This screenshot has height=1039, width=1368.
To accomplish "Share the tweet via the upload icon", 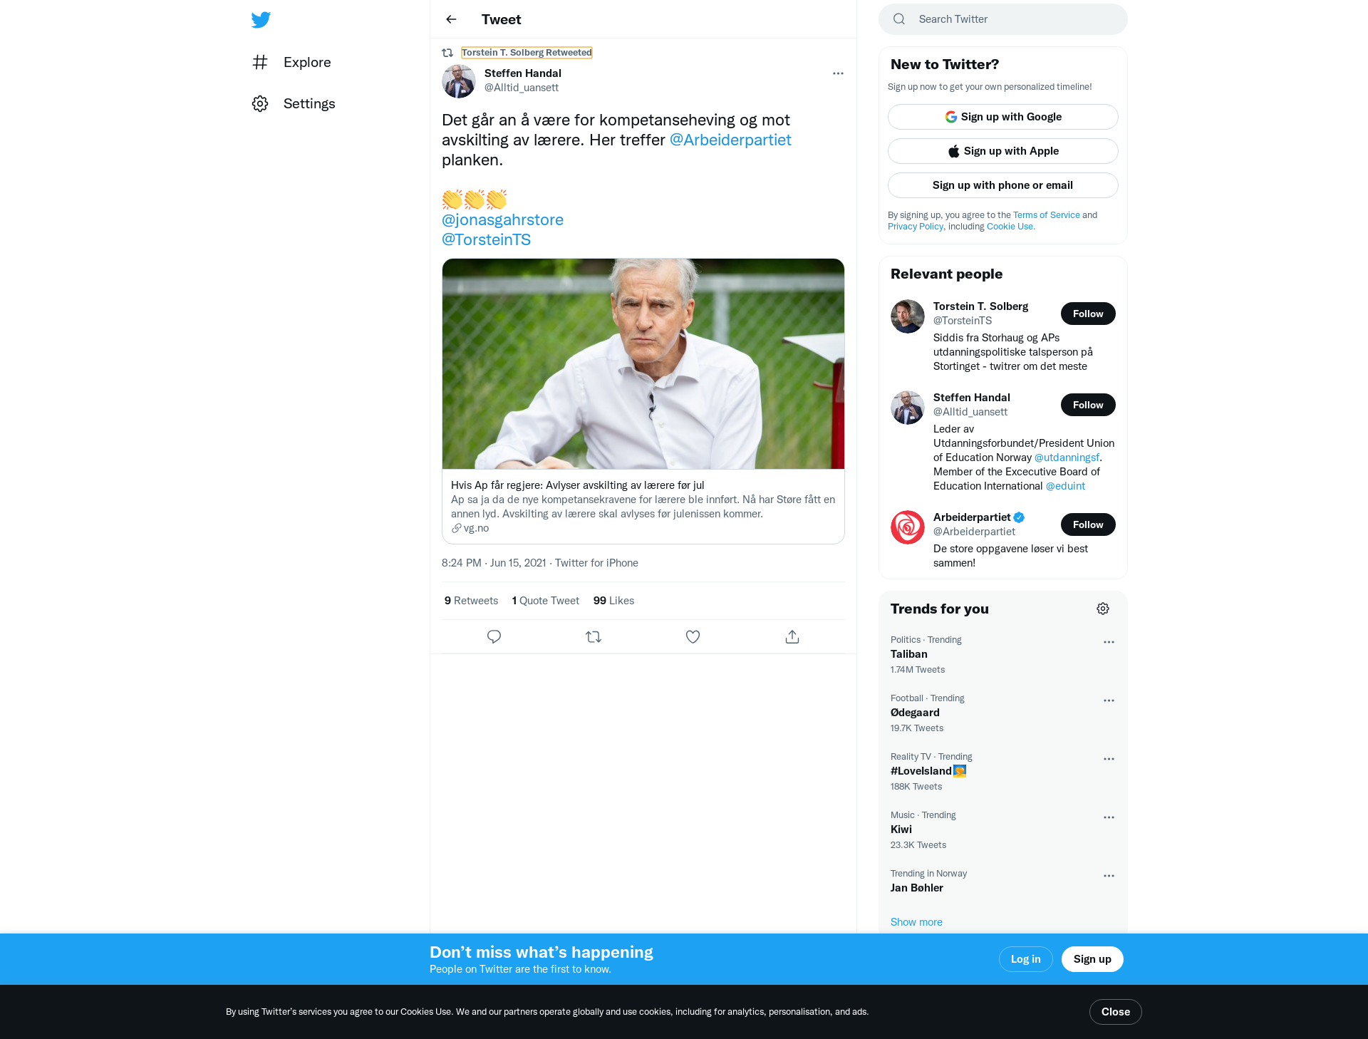I will point(792,636).
